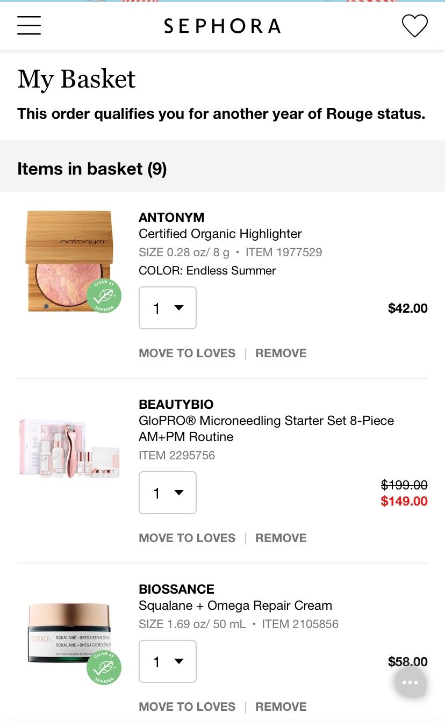Move the Biossance cream to Loves

tap(186, 706)
